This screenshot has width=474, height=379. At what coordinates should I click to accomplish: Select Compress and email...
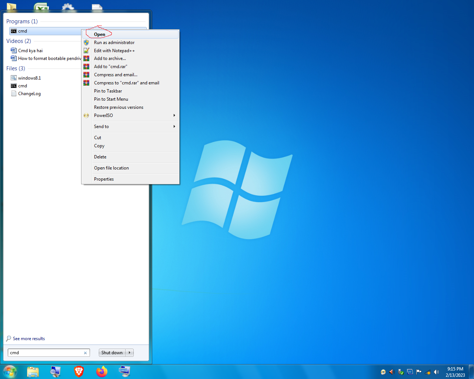130,75
